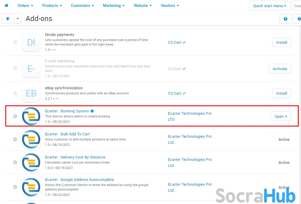Open the Quick start menu dropdown
Screen dimensions: 301x204
click(270, 6)
